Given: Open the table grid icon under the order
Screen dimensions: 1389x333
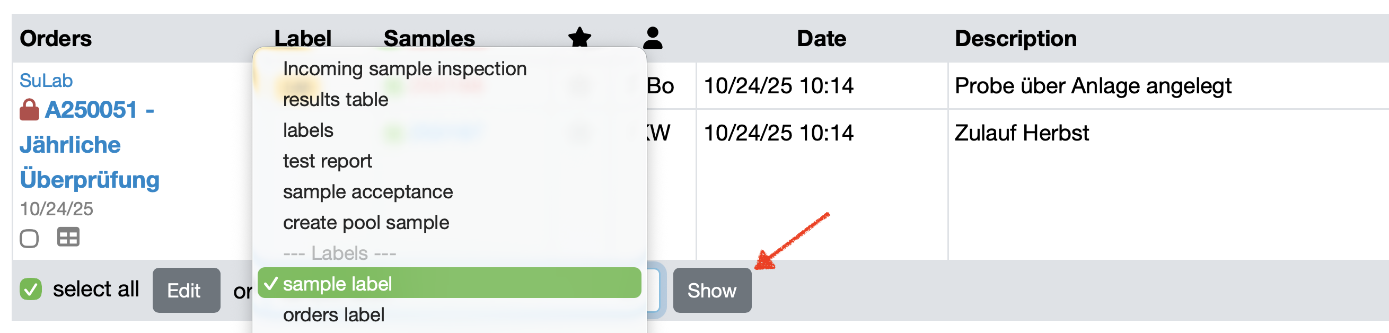Looking at the screenshot, I should pos(68,237).
